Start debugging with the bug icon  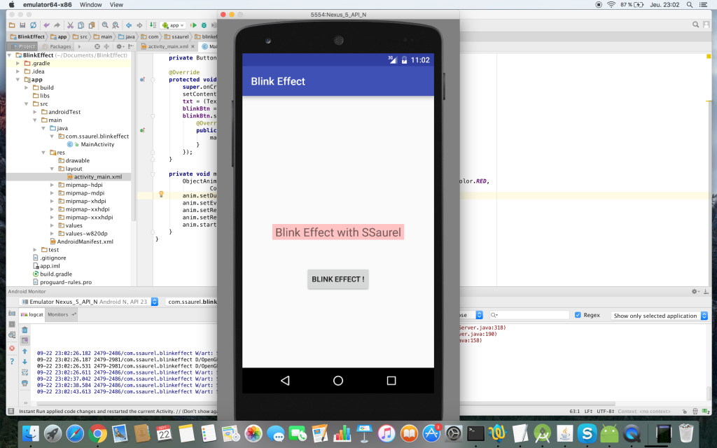204,24
